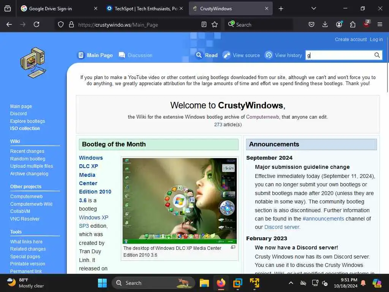Screen dimensions: 389x292
Task: Open the Special pages link
Action: pos(25,257)
